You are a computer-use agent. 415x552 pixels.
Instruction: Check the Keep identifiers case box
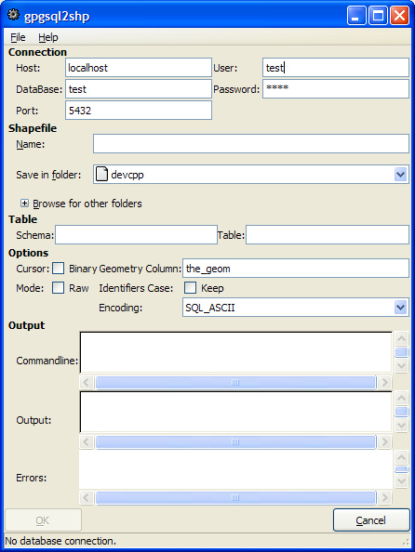tap(191, 288)
